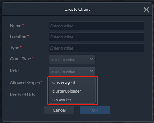Cancel the client creation
The image size is (154, 123).
(59, 110)
